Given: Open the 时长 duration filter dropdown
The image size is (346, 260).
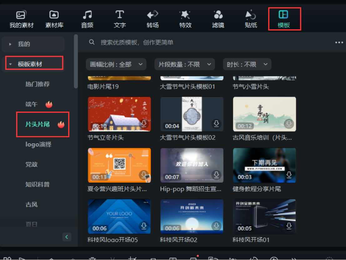Looking at the screenshot, I should 247,64.
